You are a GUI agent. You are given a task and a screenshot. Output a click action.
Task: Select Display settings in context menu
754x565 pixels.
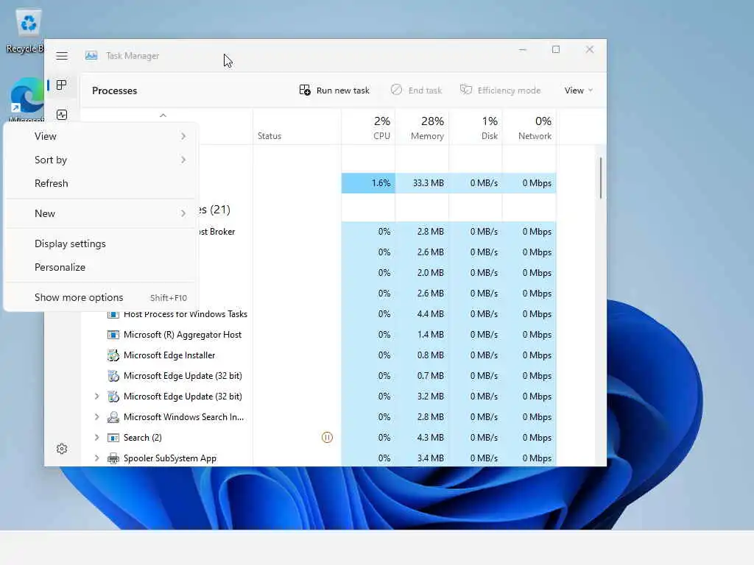point(100,244)
